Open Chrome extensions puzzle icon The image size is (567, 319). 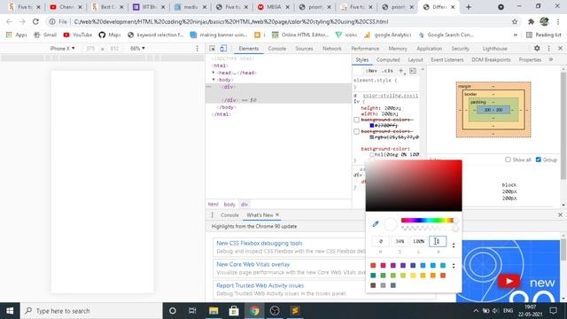pyautogui.click(x=531, y=21)
